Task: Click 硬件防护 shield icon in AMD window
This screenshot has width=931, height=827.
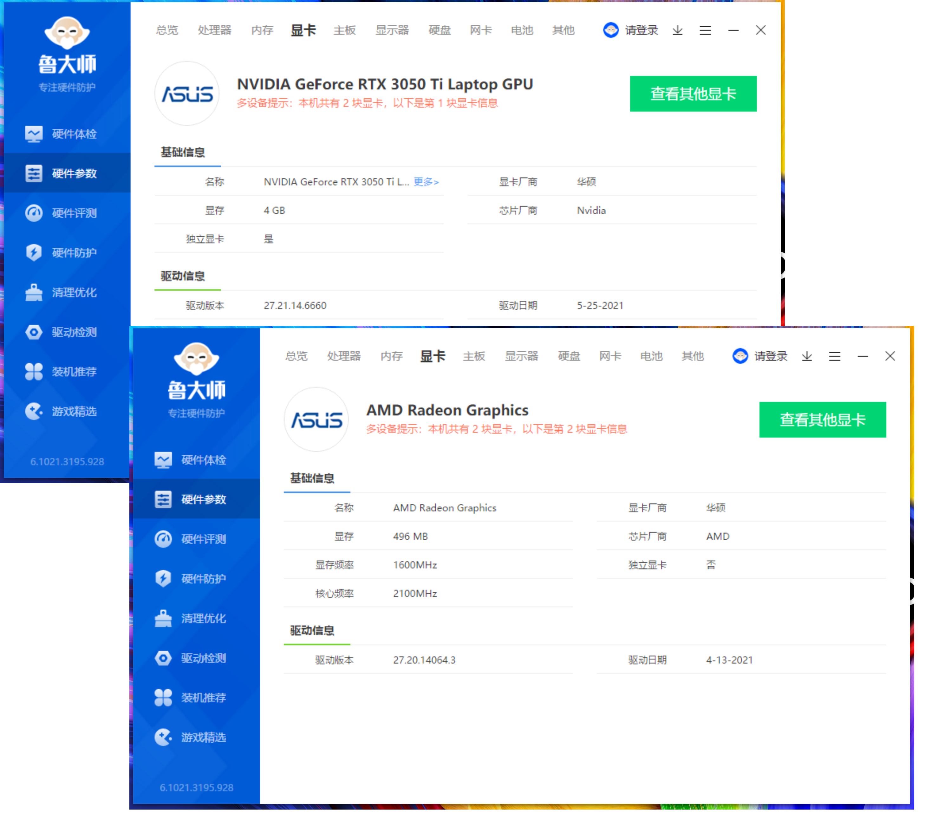Action: [x=163, y=579]
